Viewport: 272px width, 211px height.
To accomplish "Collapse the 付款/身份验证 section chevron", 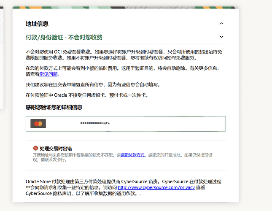I will click(221, 37).
